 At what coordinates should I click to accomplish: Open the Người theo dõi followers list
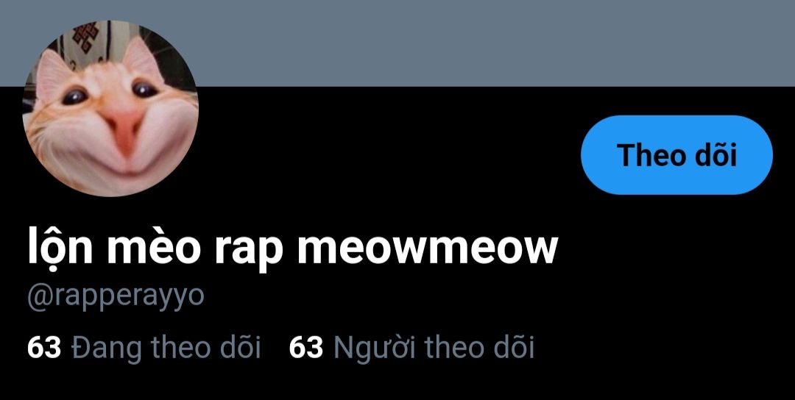click(x=411, y=348)
